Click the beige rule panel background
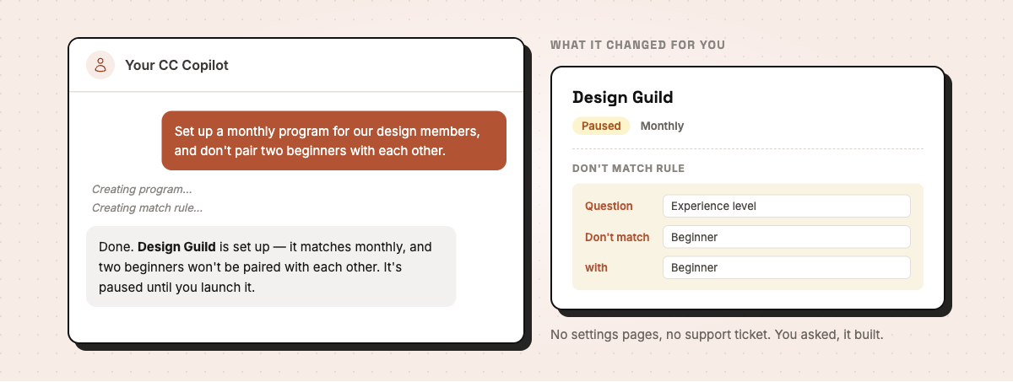The height and width of the screenshot is (382, 1013). [748, 284]
